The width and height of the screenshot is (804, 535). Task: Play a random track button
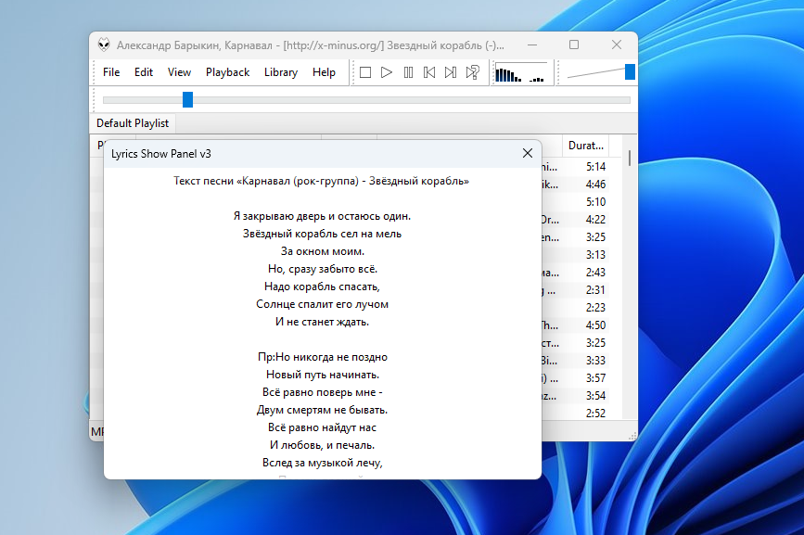472,72
